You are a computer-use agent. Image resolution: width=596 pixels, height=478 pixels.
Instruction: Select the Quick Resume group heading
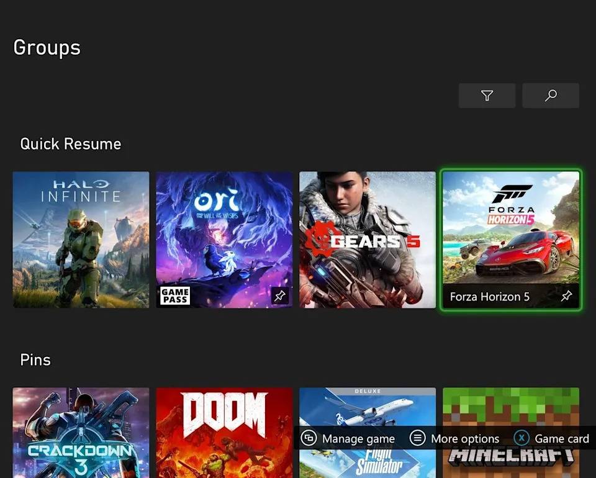pyautogui.click(x=71, y=144)
